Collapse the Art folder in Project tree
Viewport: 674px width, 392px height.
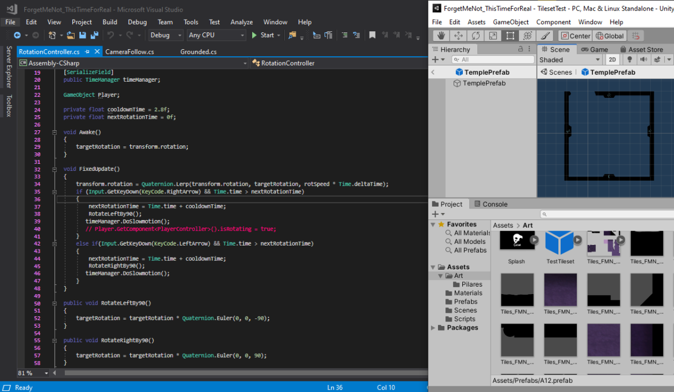coord(441,276)
